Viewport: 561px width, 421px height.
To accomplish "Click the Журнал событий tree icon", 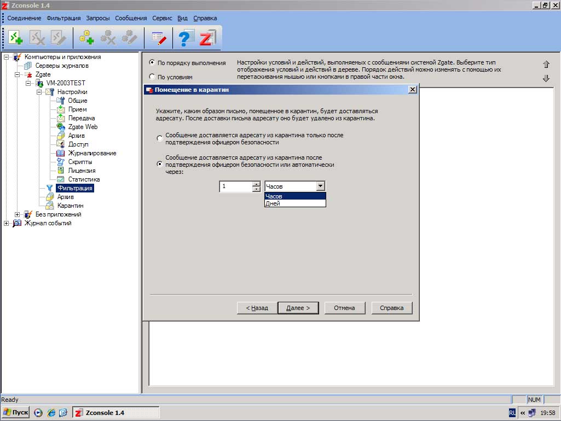I will pyautogui.click(x=17, y=224).
